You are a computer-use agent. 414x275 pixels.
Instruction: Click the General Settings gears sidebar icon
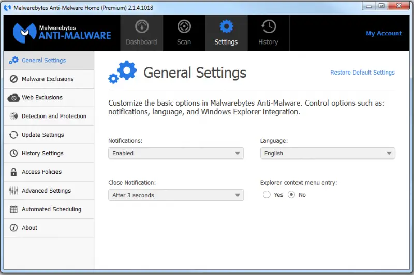click(13, 60)
